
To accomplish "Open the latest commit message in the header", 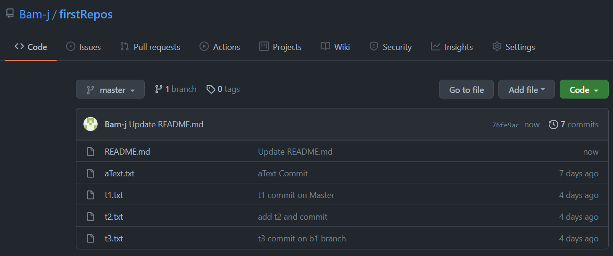I will click(x=166, y=124).
